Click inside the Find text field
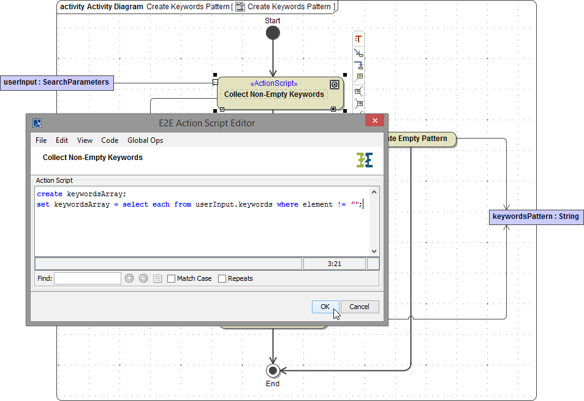Screen dimensions: 584x401 coord(86,278)
